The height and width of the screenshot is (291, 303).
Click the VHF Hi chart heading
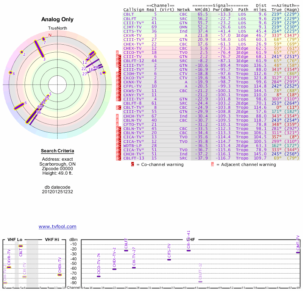click(x=52, y=239)
